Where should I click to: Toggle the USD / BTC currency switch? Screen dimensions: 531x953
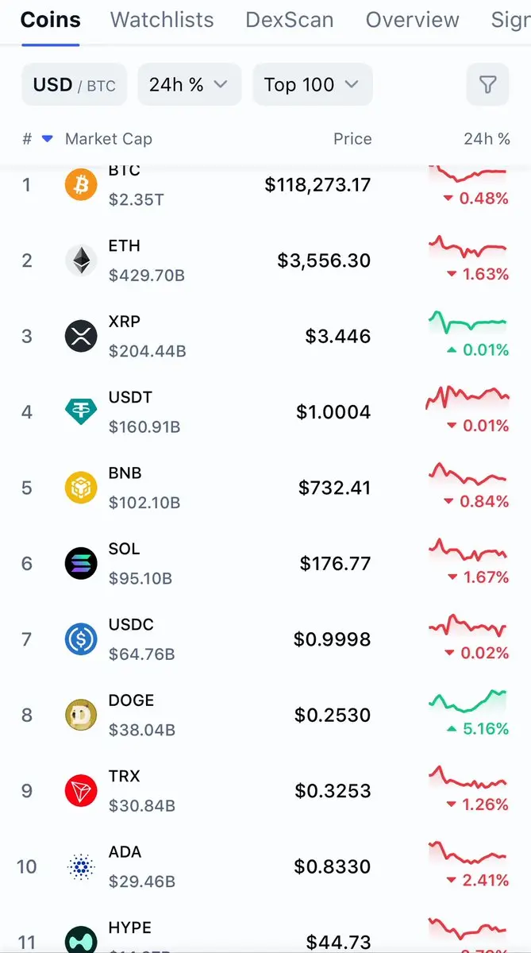coord(74,85)
